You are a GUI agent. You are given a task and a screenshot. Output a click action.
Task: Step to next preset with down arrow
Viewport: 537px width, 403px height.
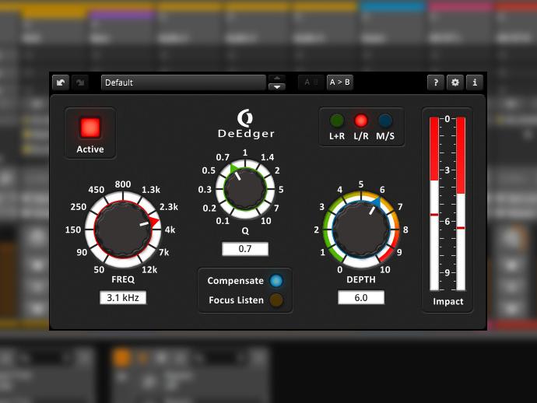pos(276,87)
